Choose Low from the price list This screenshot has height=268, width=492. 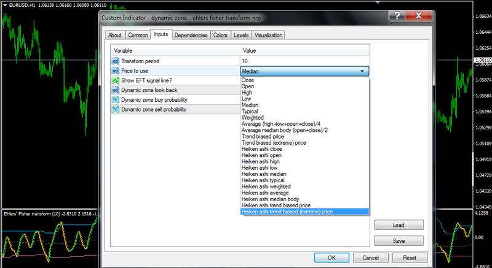point(304,99)
